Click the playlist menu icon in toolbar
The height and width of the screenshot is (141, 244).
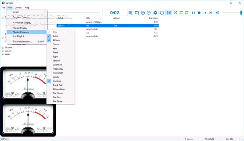point(130,13)
